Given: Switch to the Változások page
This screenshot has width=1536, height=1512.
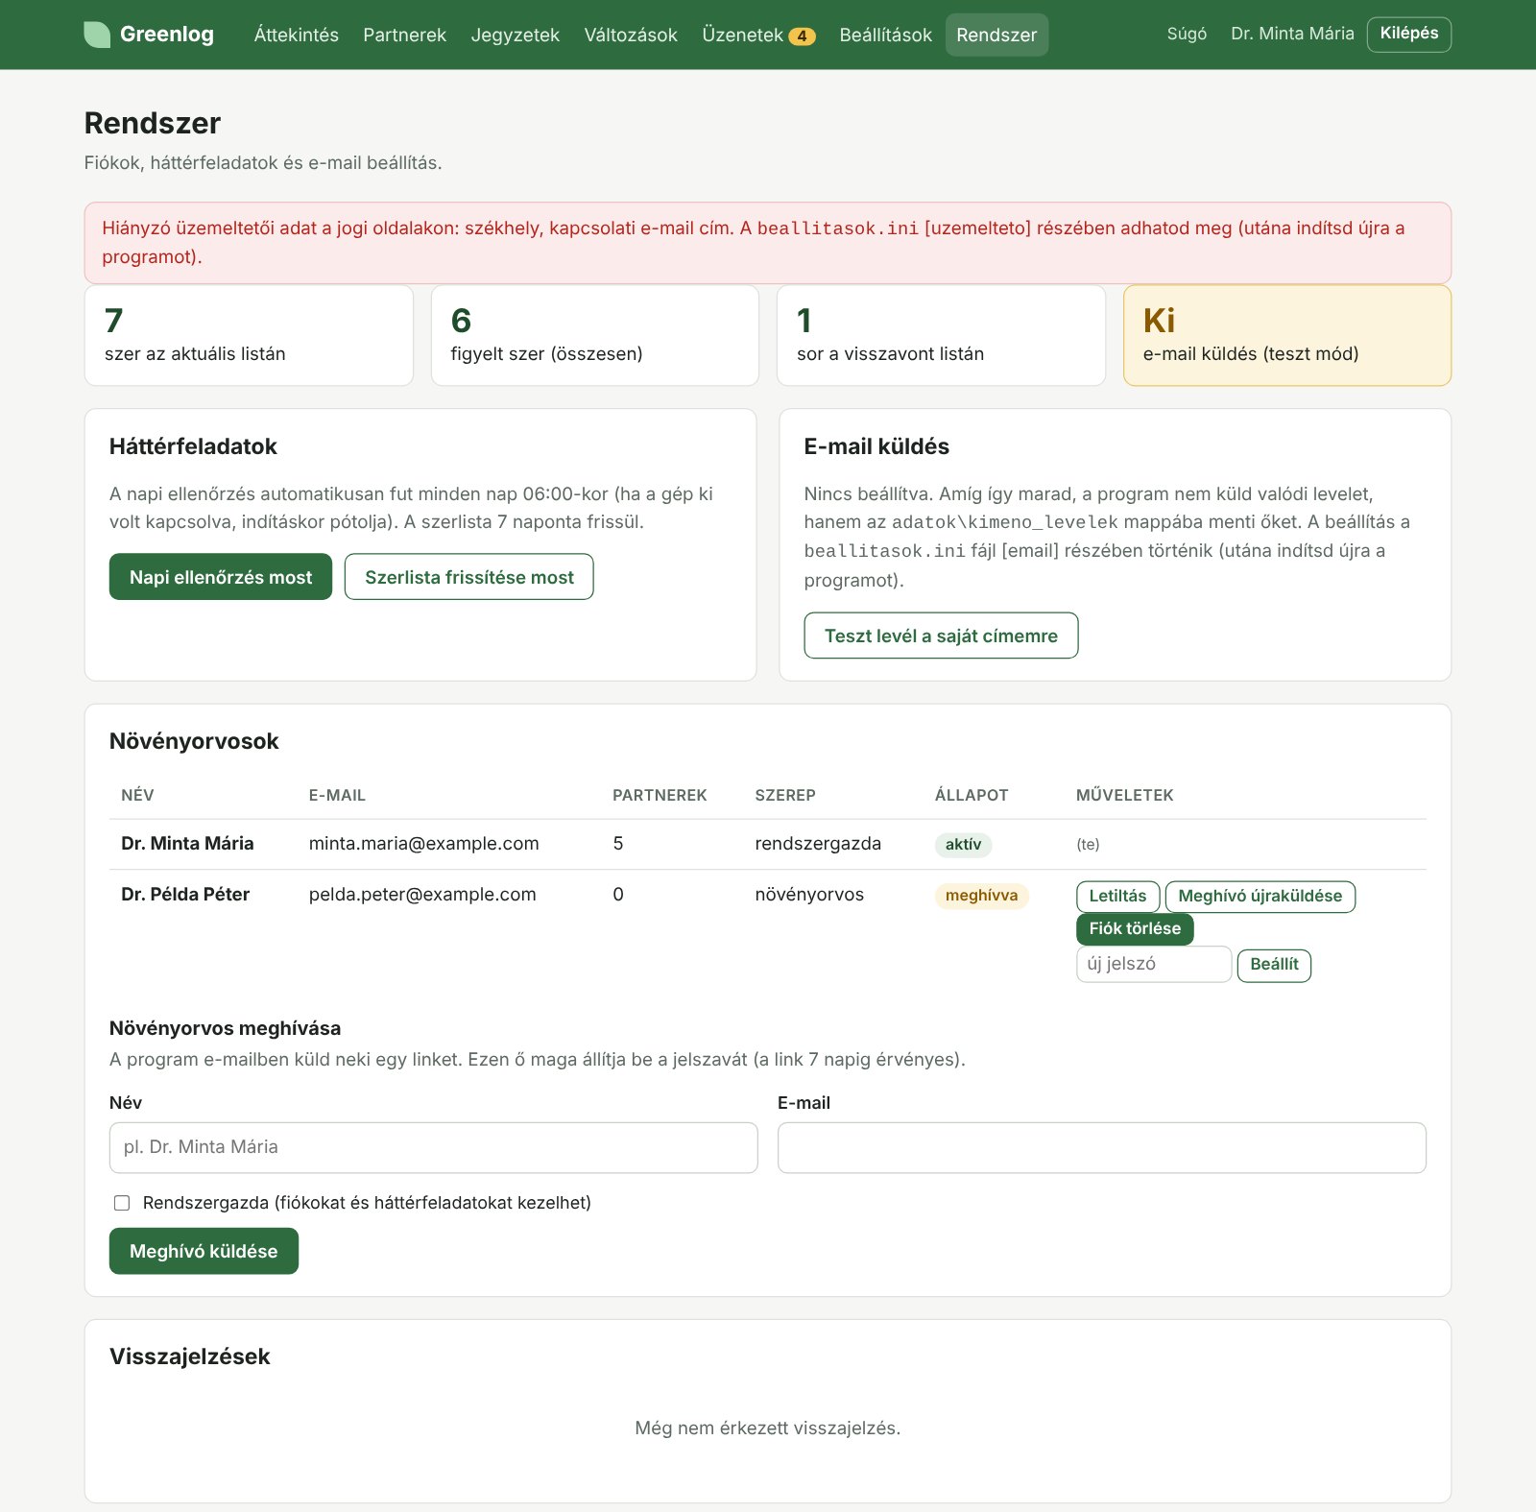Looking at the screenshot, I should [x=631, y=35].
